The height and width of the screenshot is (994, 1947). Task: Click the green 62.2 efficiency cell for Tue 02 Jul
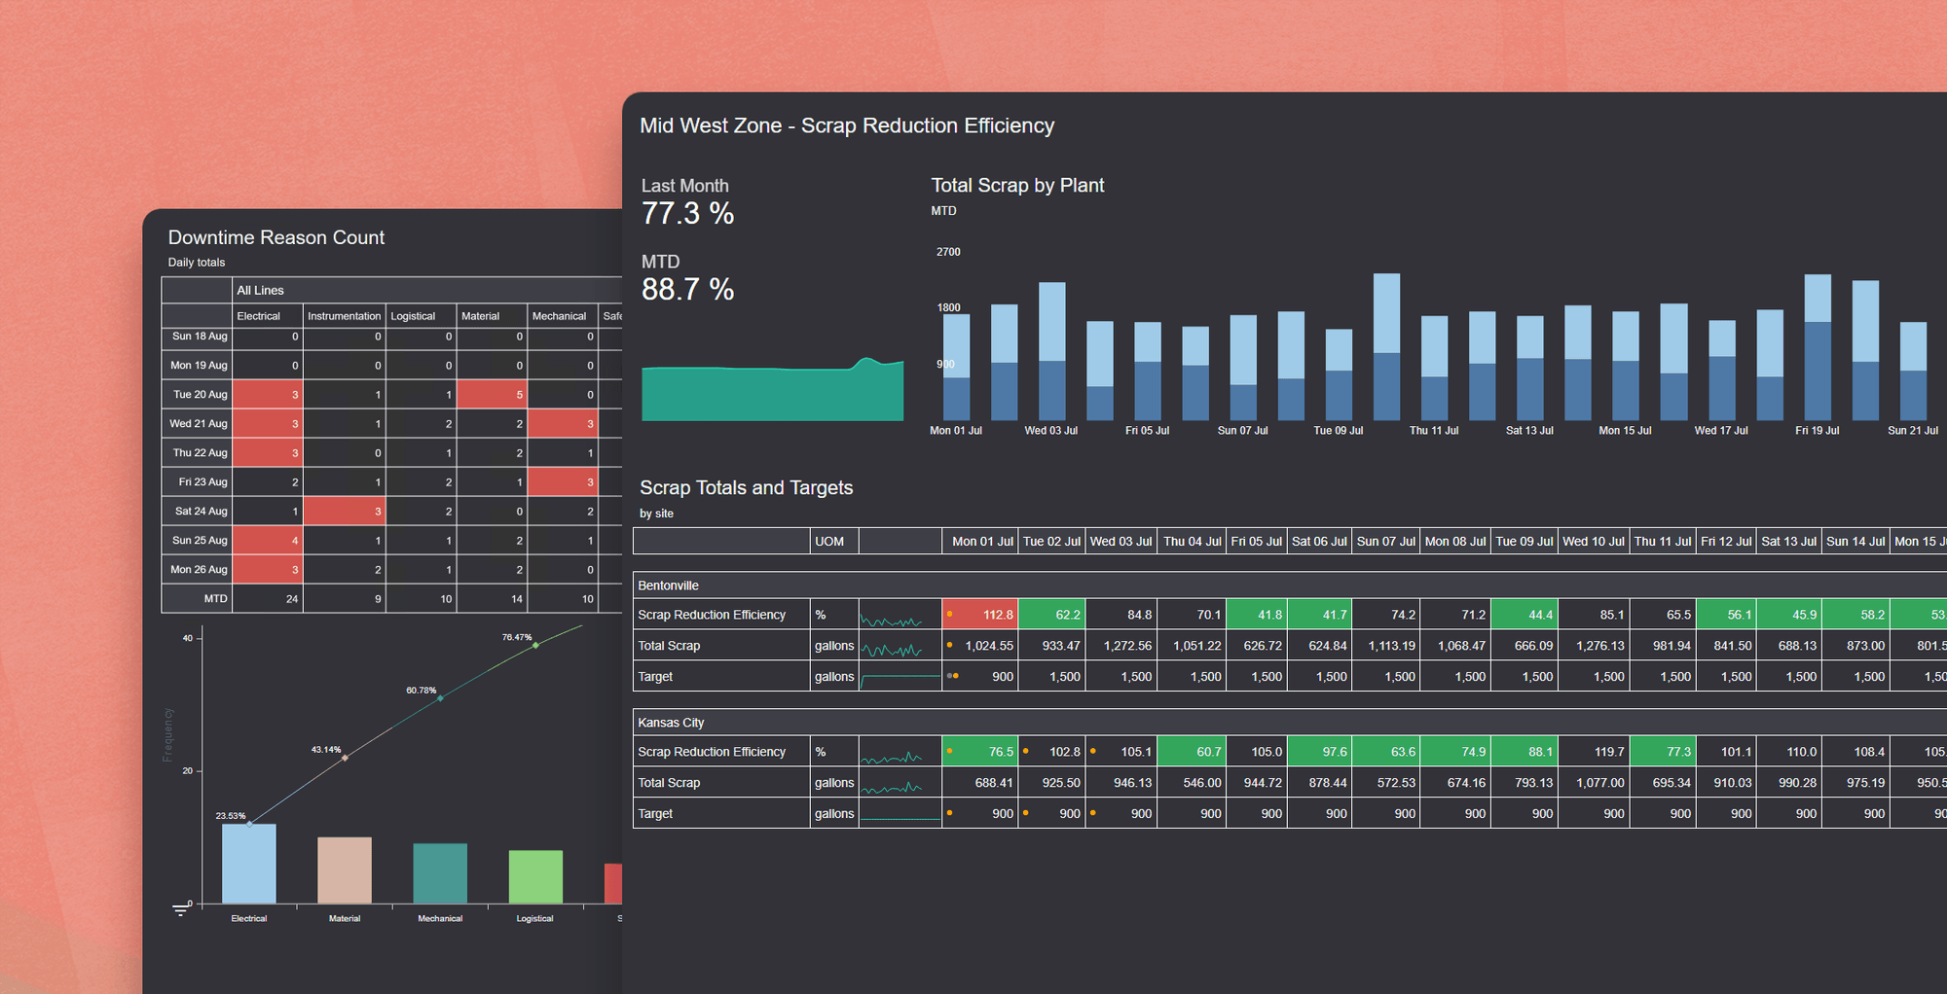[1051, 614]
